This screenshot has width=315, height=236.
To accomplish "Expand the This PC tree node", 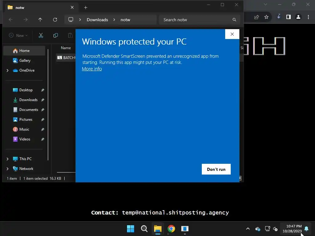I will 7,159.
